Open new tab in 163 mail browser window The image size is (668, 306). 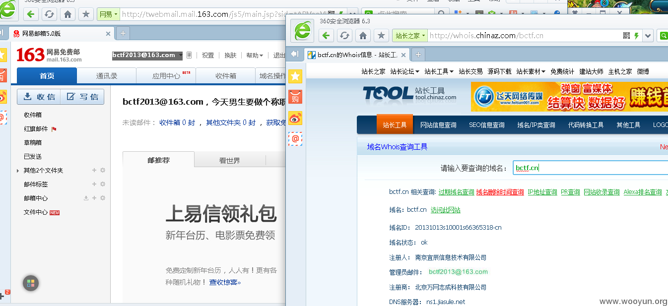(123, 34)
